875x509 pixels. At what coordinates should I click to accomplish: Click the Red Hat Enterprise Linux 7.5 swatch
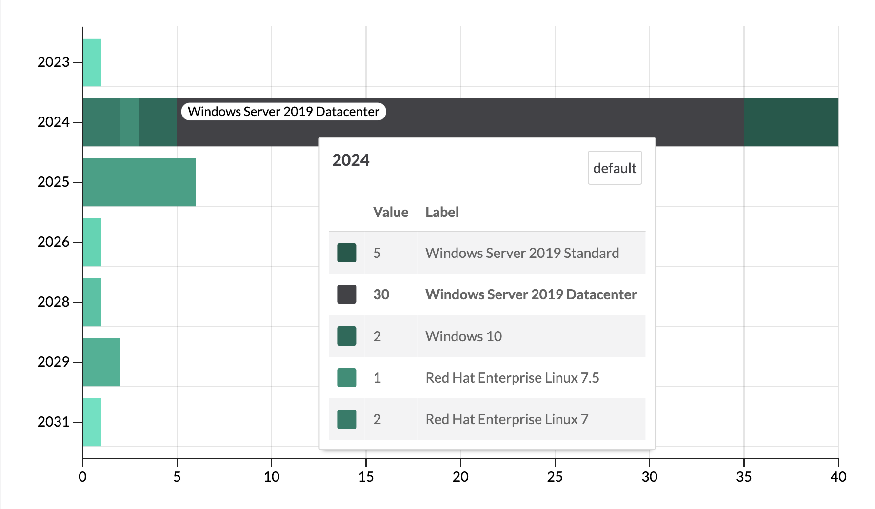click(346, 377)
